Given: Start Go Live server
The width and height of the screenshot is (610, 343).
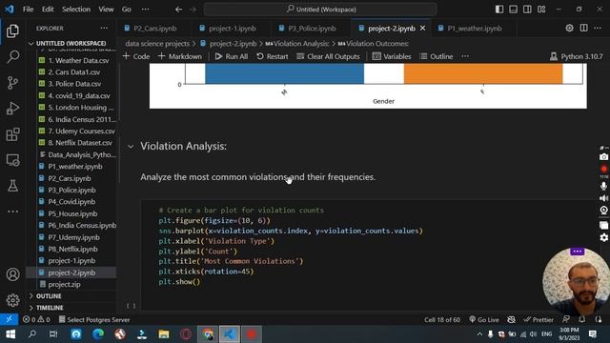Looking at the screenshot, I should pos(483,320).
